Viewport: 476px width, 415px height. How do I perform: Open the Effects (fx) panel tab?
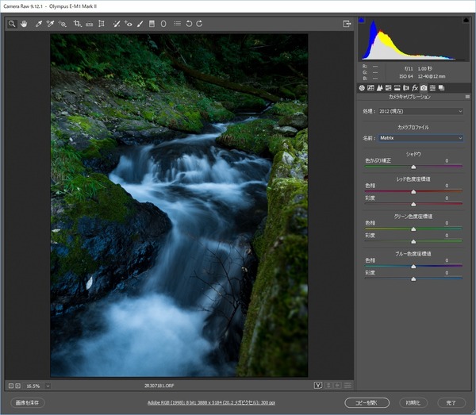(x=415, y=88)
